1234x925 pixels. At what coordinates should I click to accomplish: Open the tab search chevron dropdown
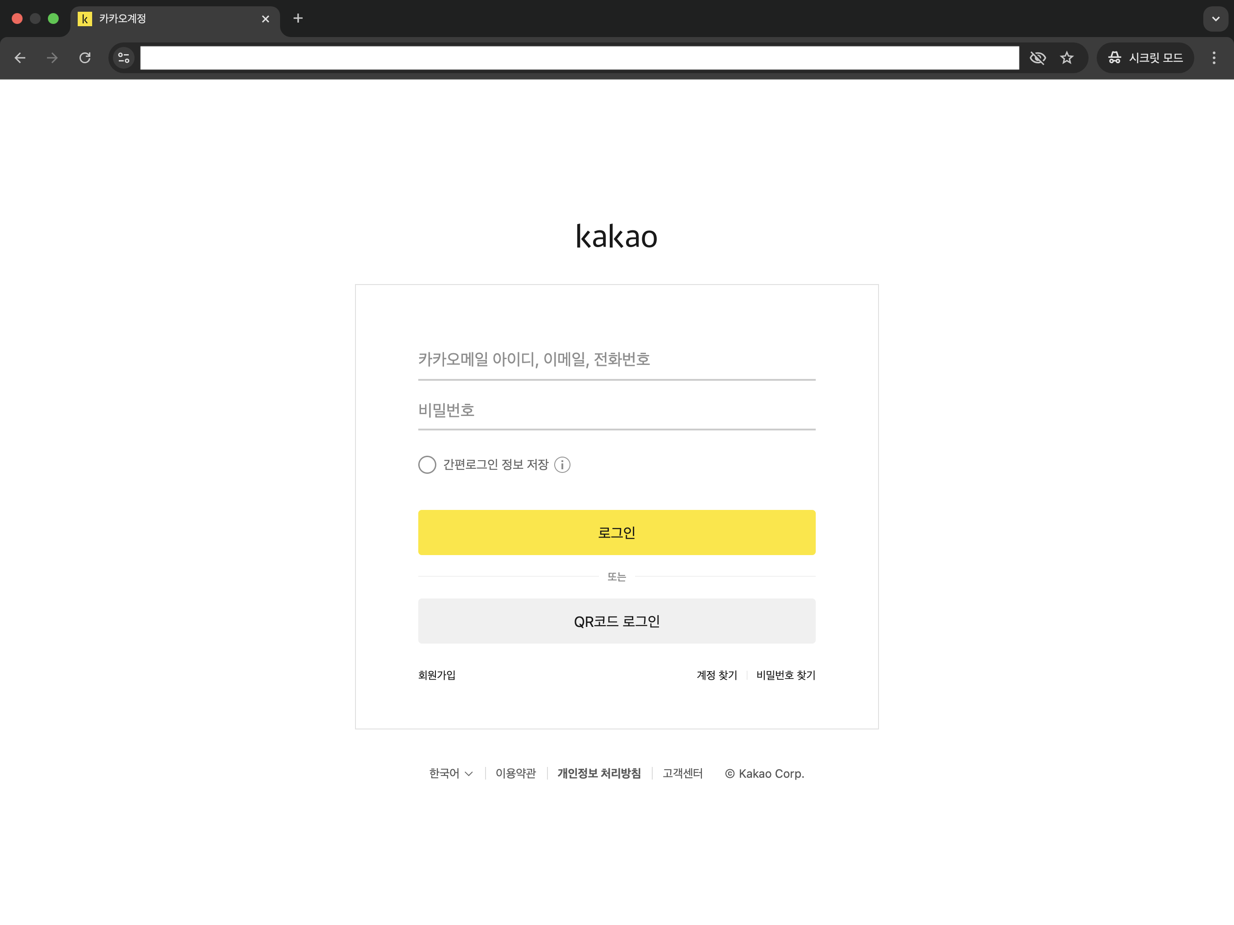(x=1215, y=19)
